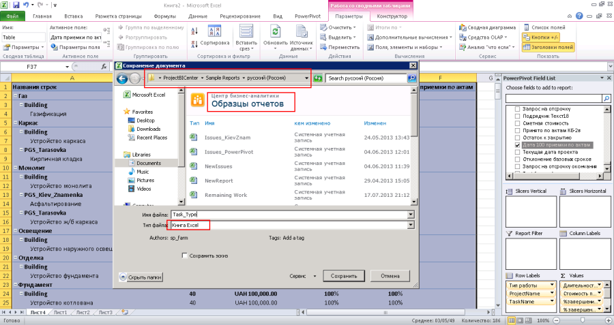This screenshot has width=614, height=325.
Task: Toggle Принято по актам КБ-2в checkbox
Action: 517,130
